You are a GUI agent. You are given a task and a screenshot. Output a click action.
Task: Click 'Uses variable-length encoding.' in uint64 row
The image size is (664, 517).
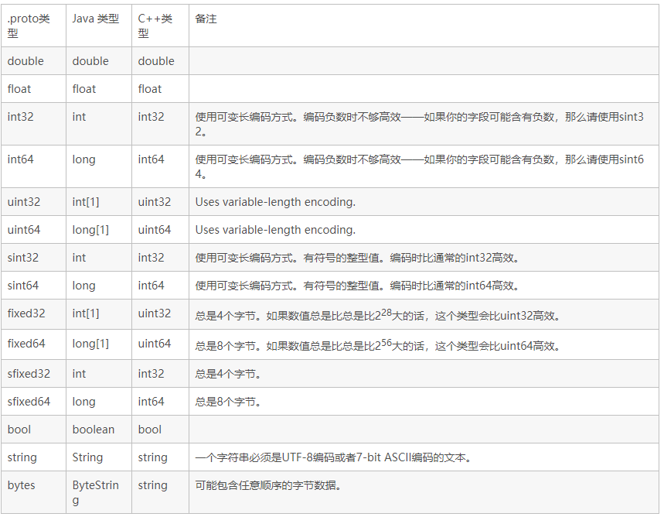(275, 230)
